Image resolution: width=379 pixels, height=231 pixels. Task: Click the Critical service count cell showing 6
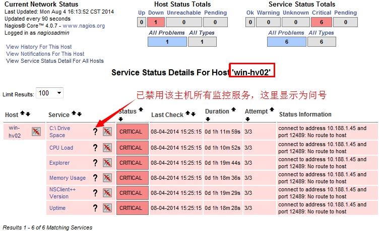click(x=322, y=22)
